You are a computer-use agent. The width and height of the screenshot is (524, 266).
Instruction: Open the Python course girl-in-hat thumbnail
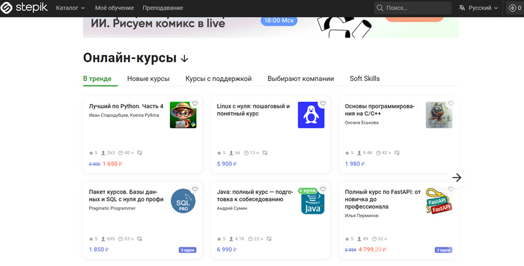point(183,115)
